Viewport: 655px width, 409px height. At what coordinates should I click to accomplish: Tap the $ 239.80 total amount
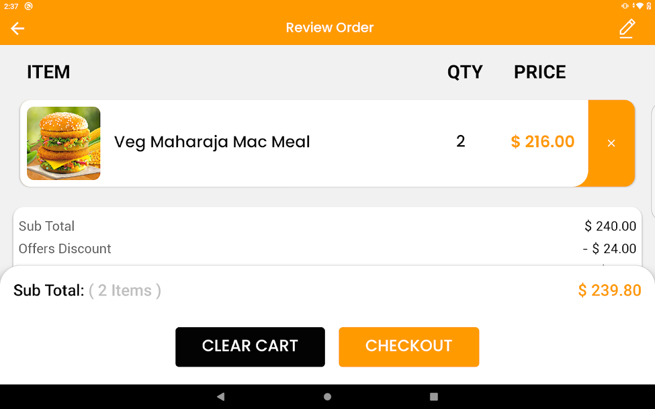click(x=609, y=290)
